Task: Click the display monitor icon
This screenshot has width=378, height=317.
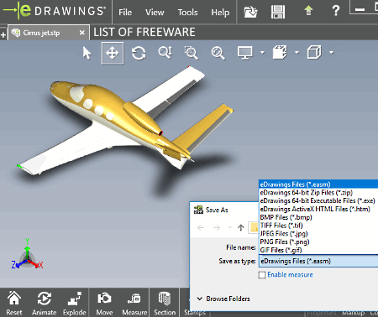Action: pos(245,53)
